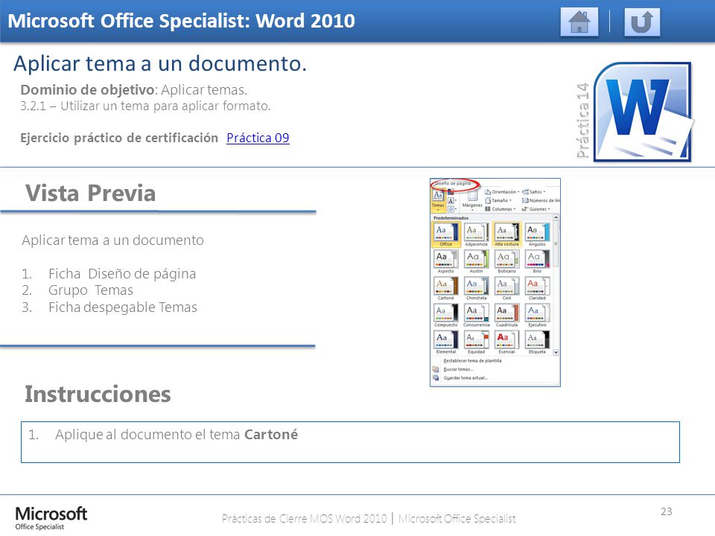Open the Diseño de página tab
Image resolution: width=715 pixels, height=536 pixels.
453,183
